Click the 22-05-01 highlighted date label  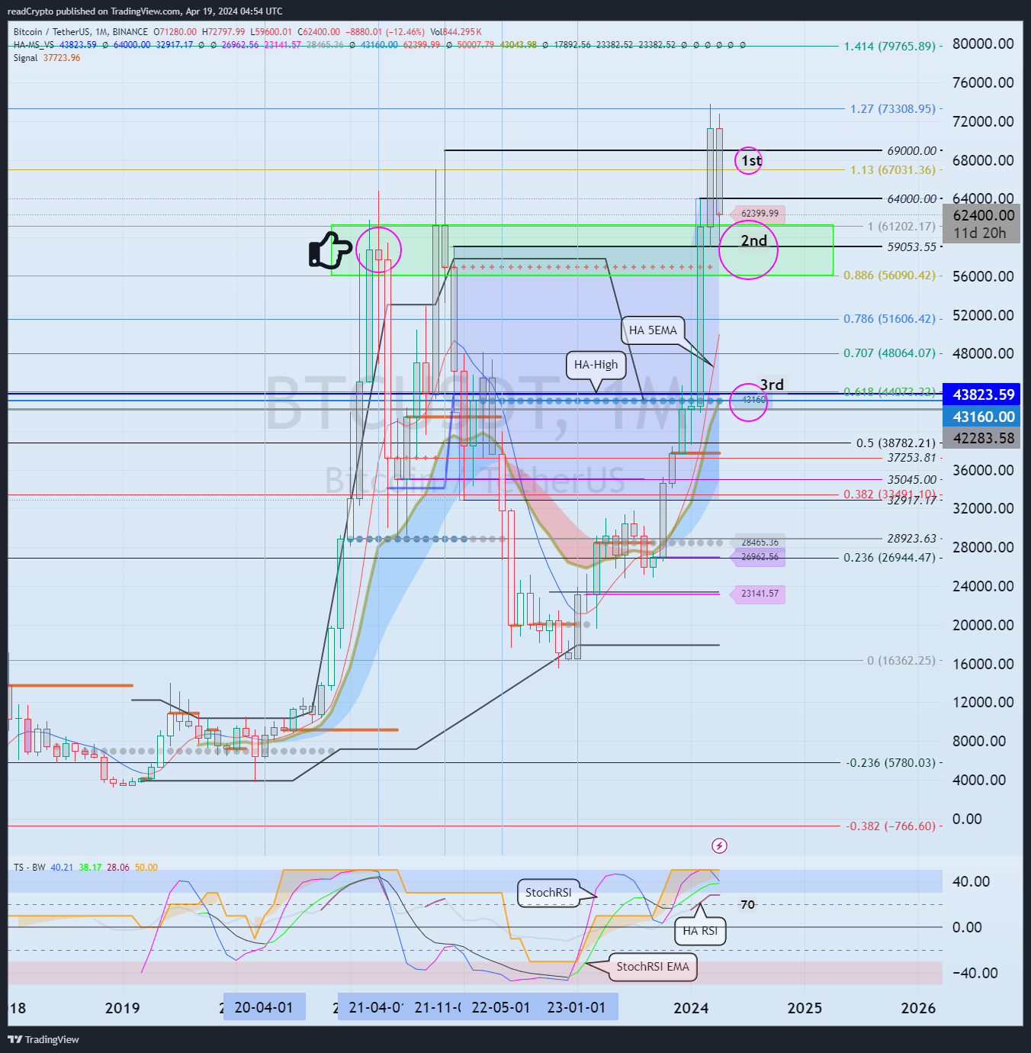[500, 1007]
